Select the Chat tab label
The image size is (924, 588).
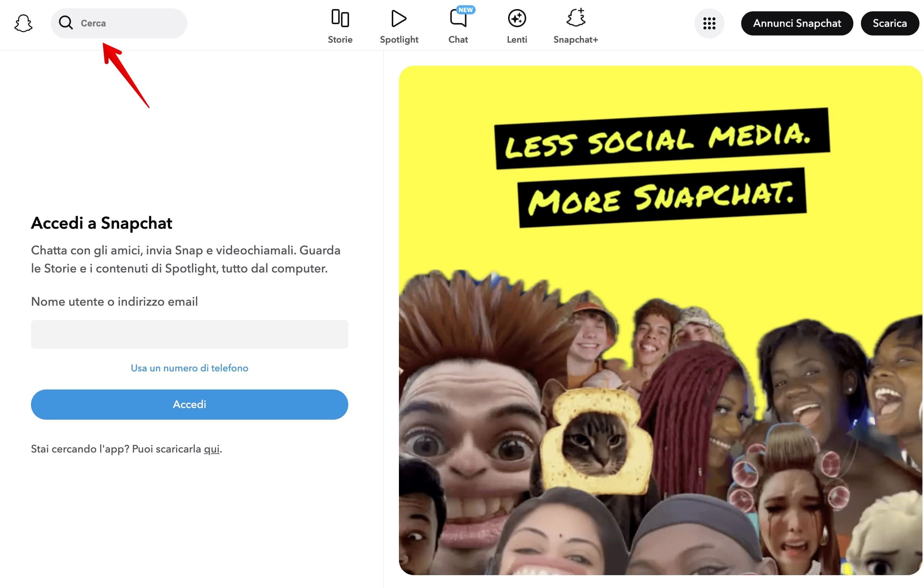[x=458, y=40]
